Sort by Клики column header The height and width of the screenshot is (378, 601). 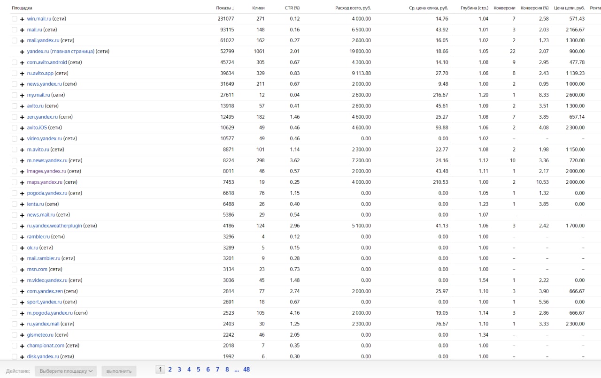(258, 8)
